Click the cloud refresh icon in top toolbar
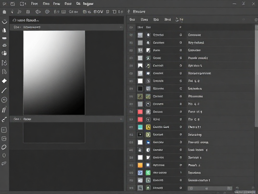The height and width of the screenshot is (194, 258). click(x=38, y=12)
